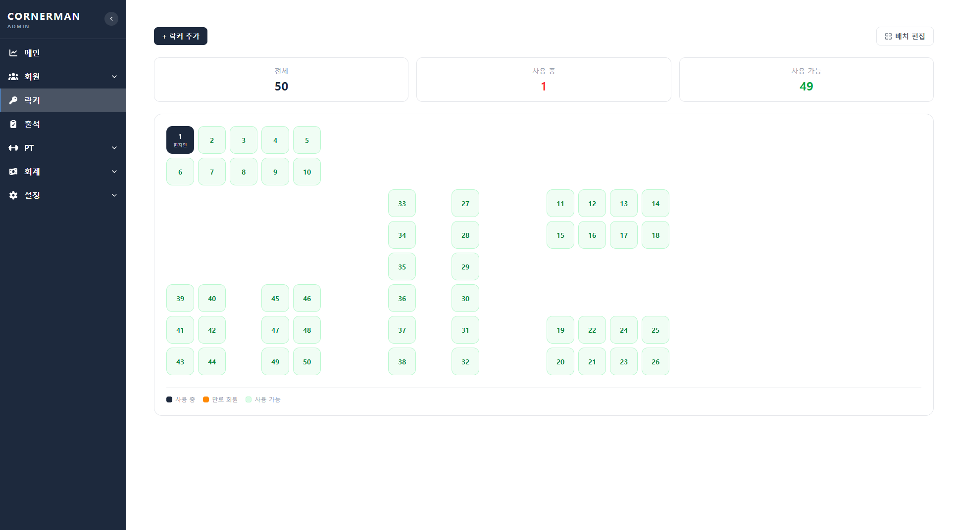Click the chart icon next to 메인
The image size is (958, 530).
point(13,53)
